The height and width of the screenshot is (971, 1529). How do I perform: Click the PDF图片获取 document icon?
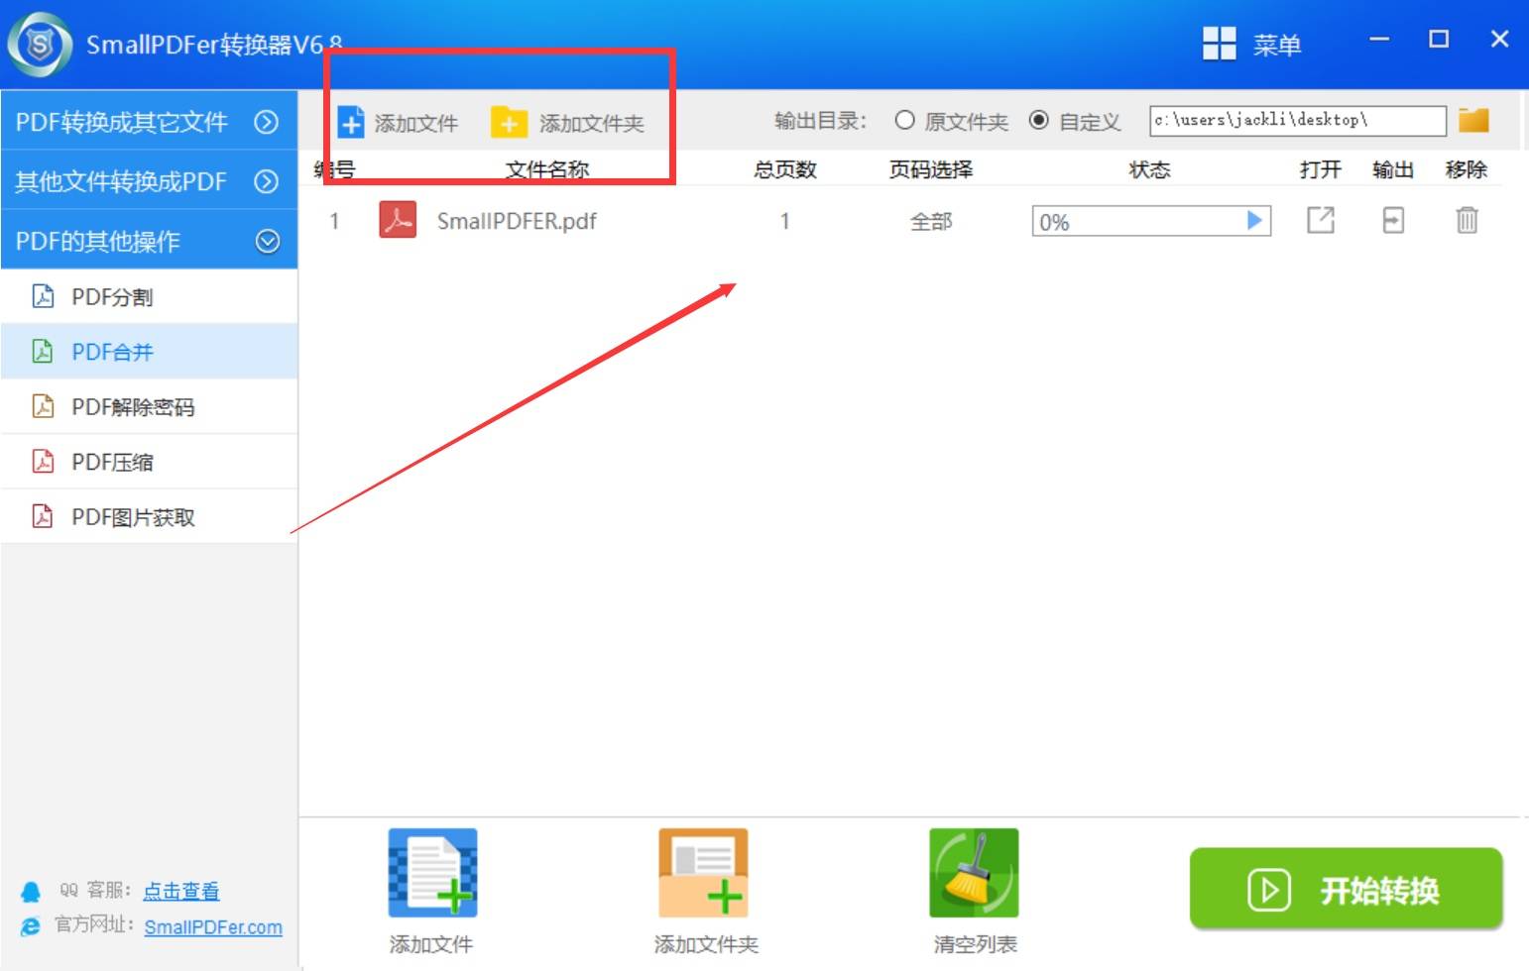(43, 516)
